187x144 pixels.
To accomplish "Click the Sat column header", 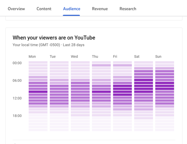I will pyautogui.click(x=137, y=57).
